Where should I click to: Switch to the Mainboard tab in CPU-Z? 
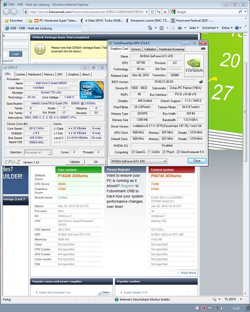pyautogui.click(x=35, y=74)
